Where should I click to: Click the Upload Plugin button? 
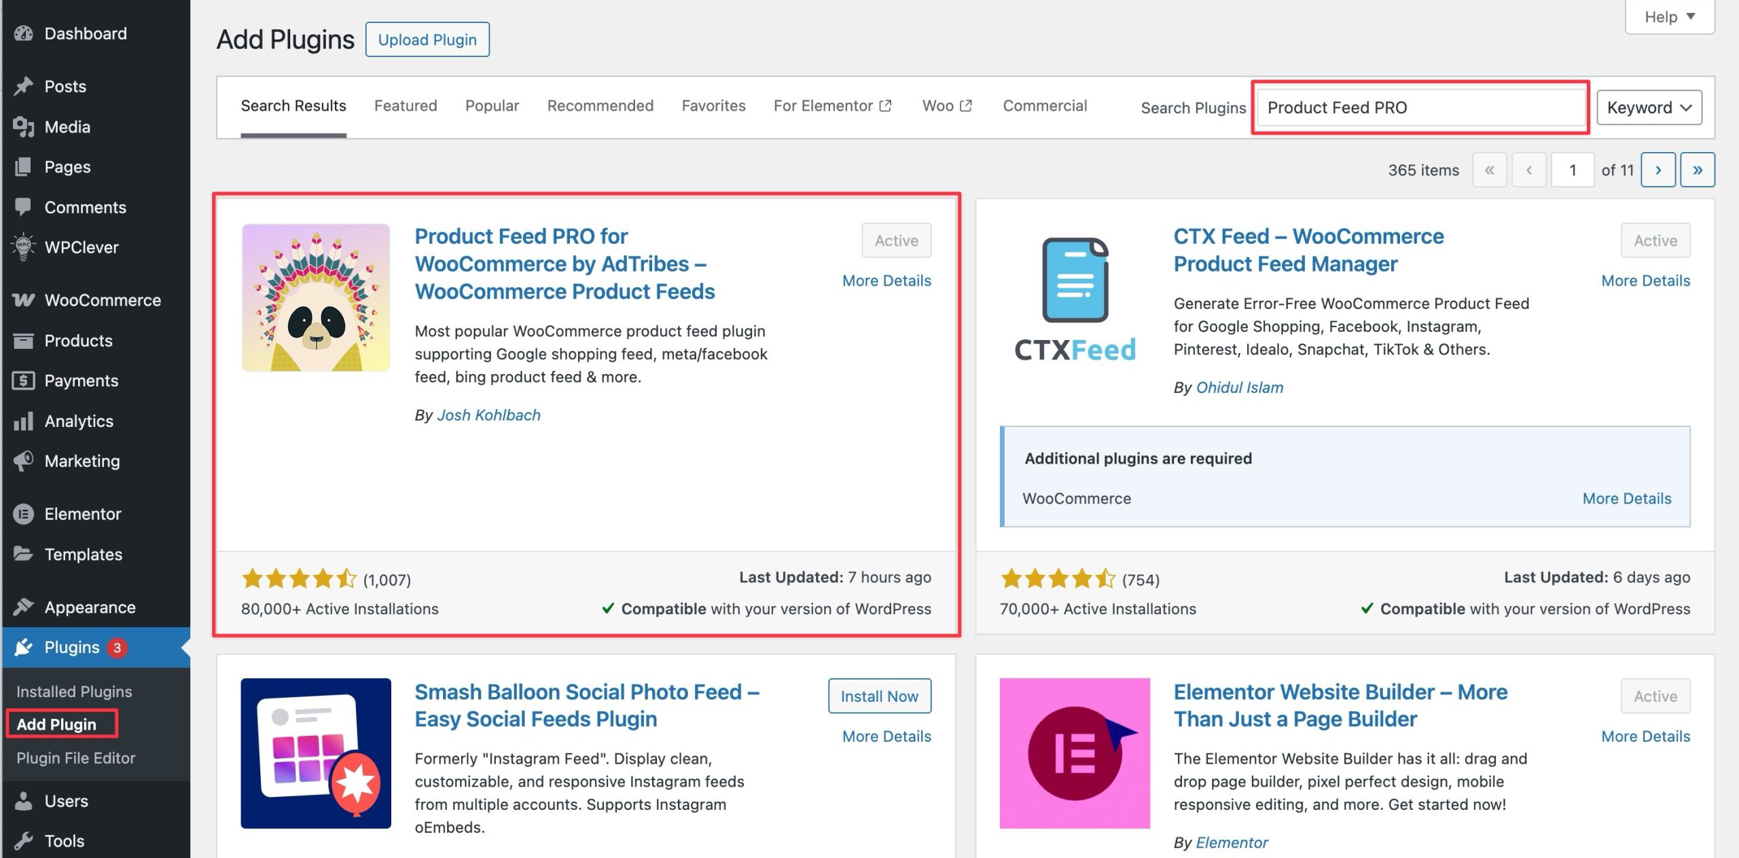[x=427, y=39]
